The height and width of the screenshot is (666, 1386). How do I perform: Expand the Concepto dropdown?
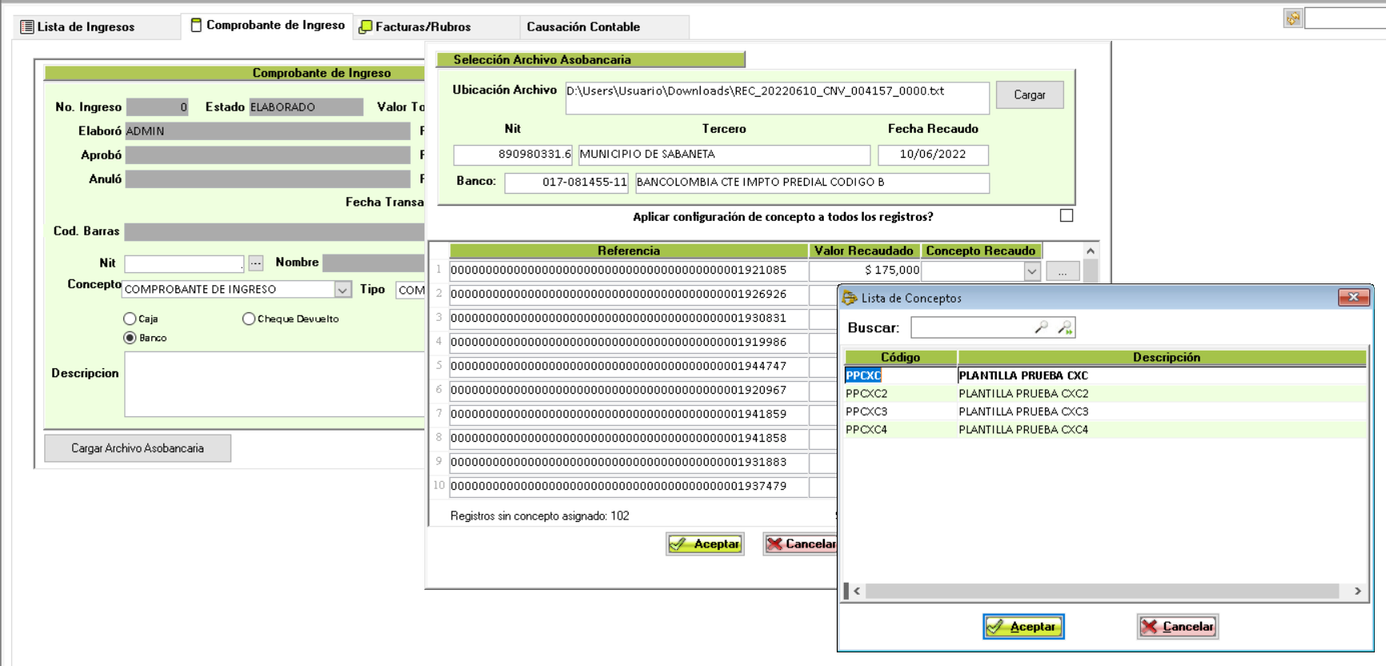point(343,290)
